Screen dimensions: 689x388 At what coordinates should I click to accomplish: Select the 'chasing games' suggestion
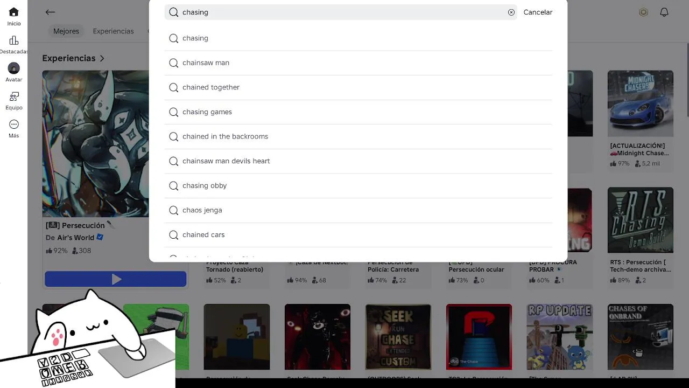tap(358, 112)
